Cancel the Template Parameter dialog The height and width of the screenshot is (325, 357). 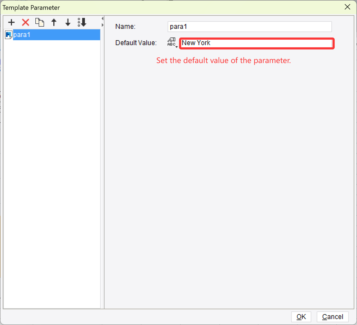(333, 317)
